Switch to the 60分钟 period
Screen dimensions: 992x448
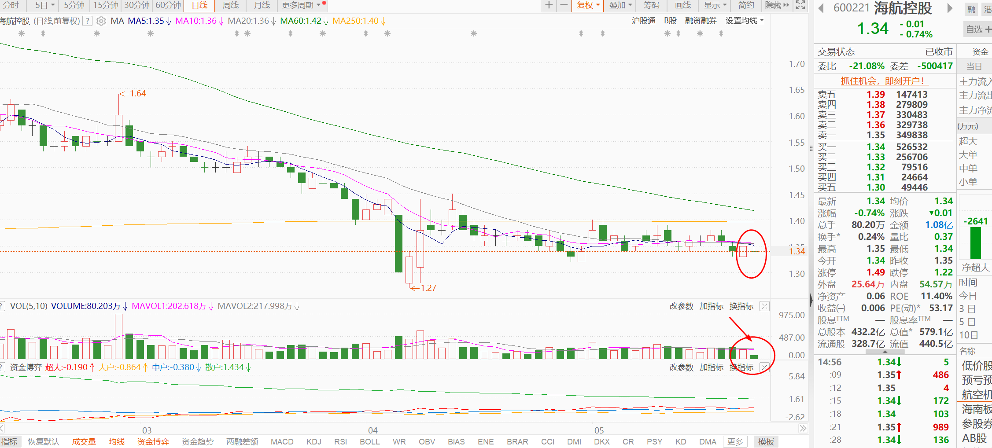tap(168, 5)
